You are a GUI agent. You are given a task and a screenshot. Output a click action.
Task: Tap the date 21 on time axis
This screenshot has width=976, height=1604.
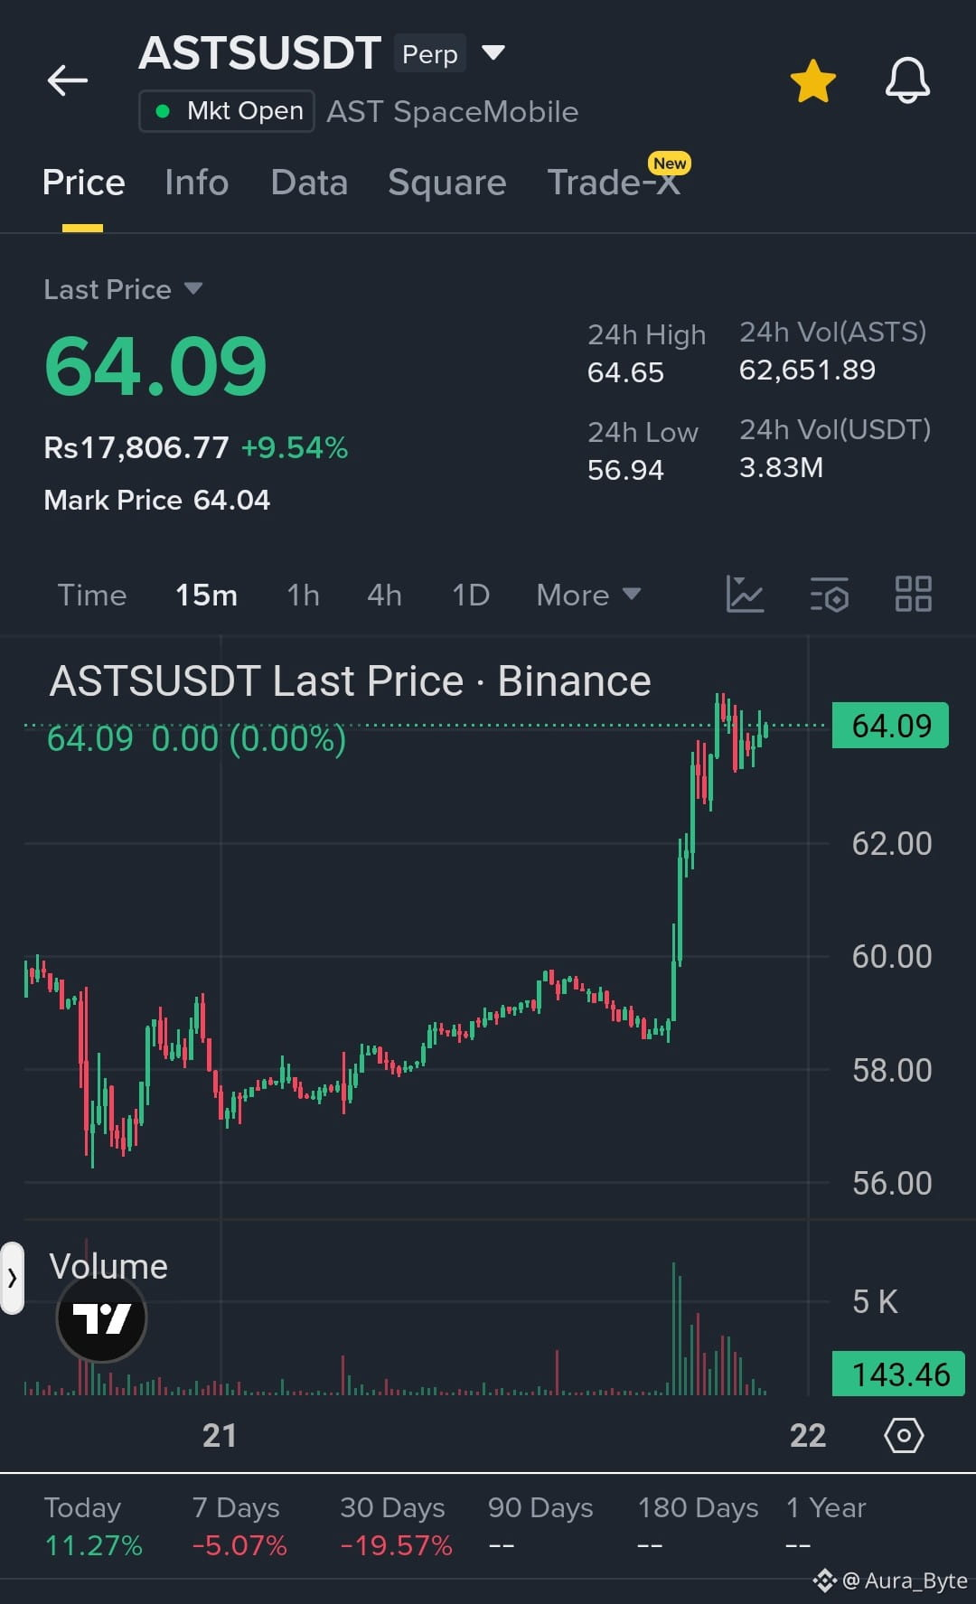pyautogui.click(x=220, y=1435)
